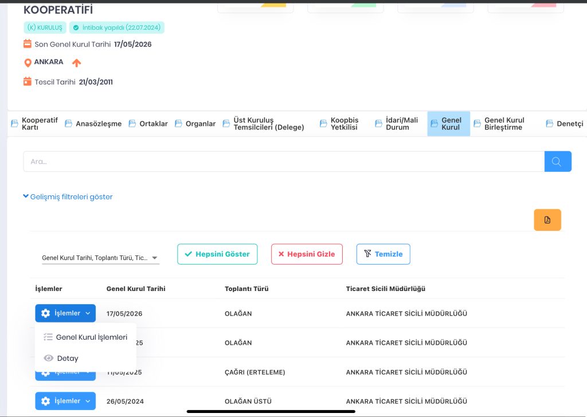Click the folder icon of Genel Kurul Birleştirme tab

tap(478, 123)
